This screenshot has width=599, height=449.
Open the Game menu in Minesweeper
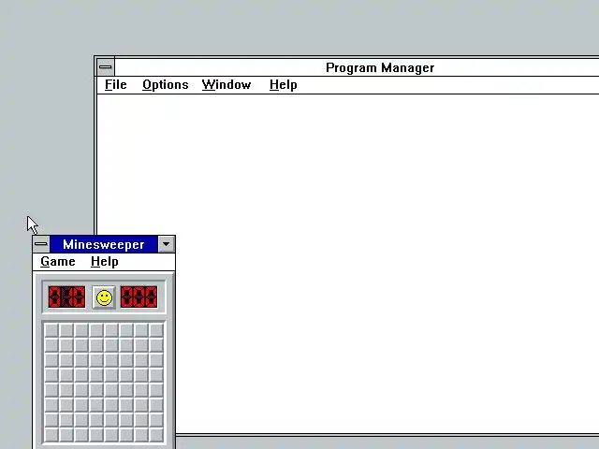point(58,262)
